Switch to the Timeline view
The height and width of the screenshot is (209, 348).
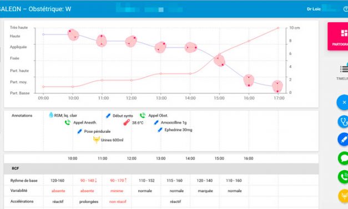(x=342, y=72)
